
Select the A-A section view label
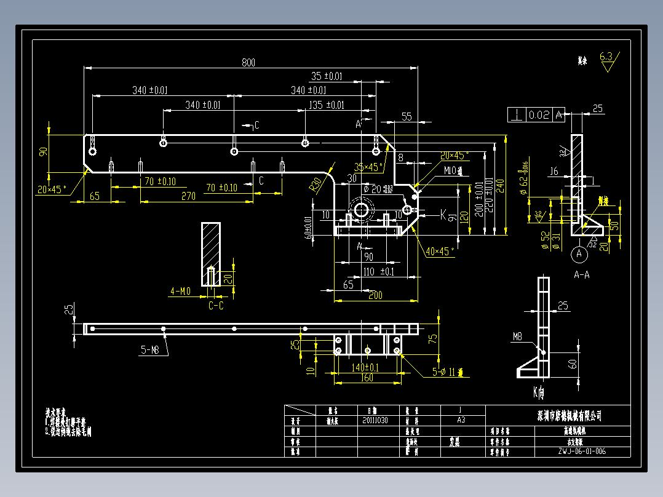point(581,274)
